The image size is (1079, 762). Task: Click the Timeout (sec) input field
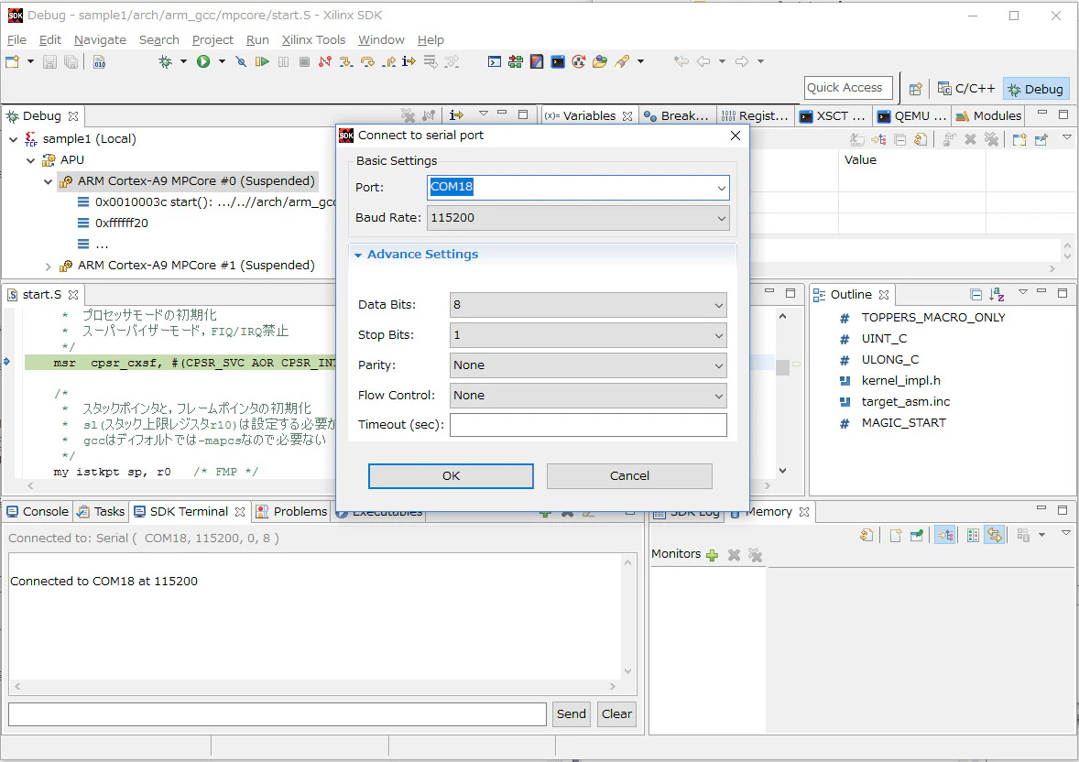point(588,425)
